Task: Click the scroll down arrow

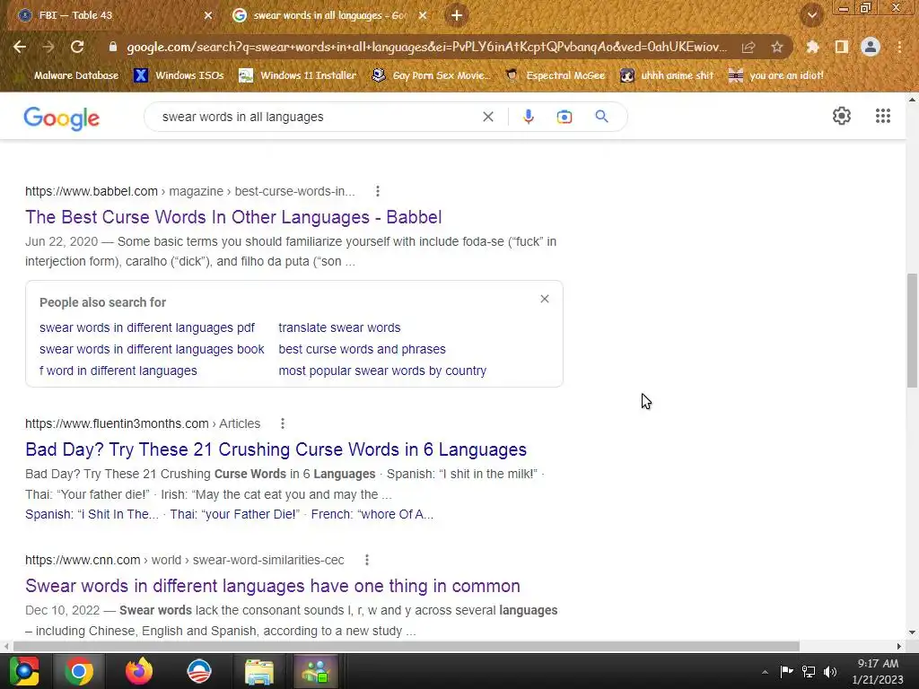Action: point(912,632)
